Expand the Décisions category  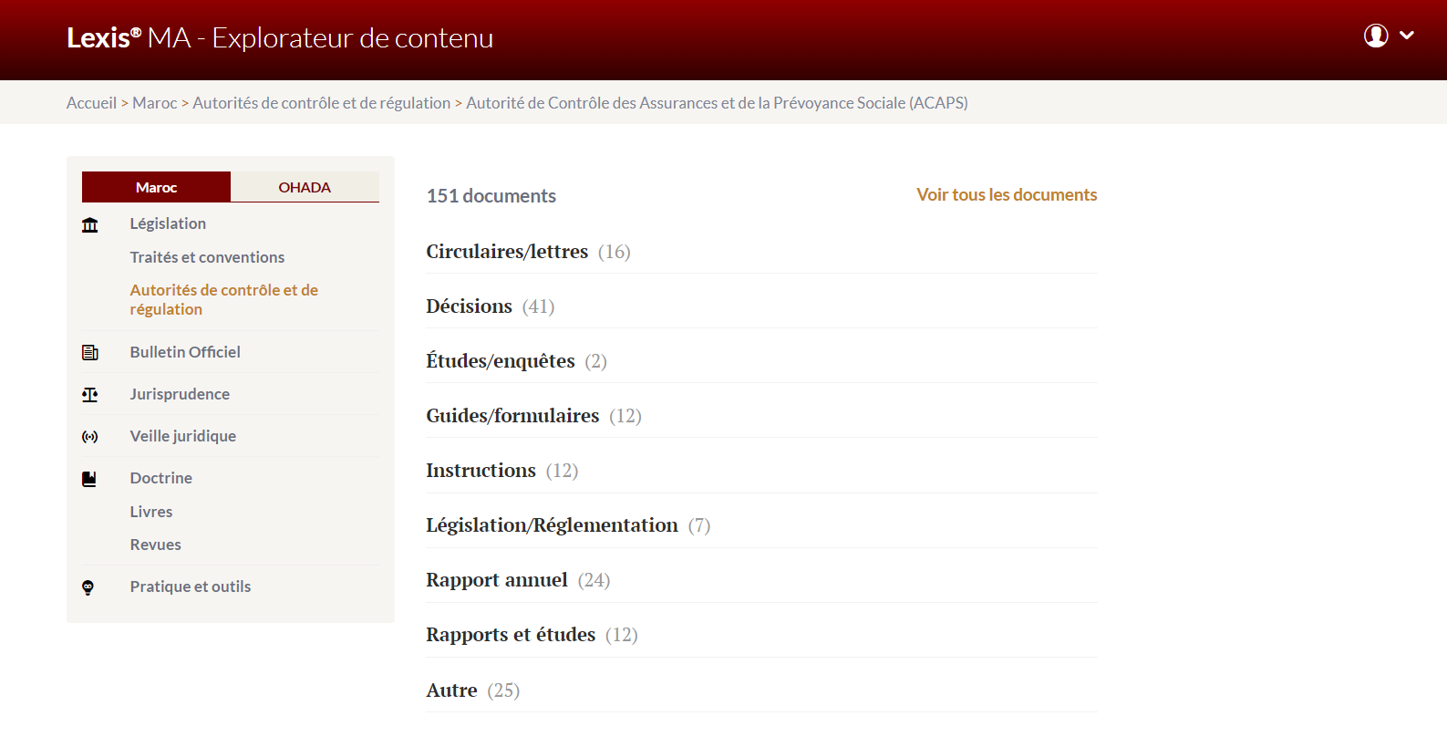[761, 306]
